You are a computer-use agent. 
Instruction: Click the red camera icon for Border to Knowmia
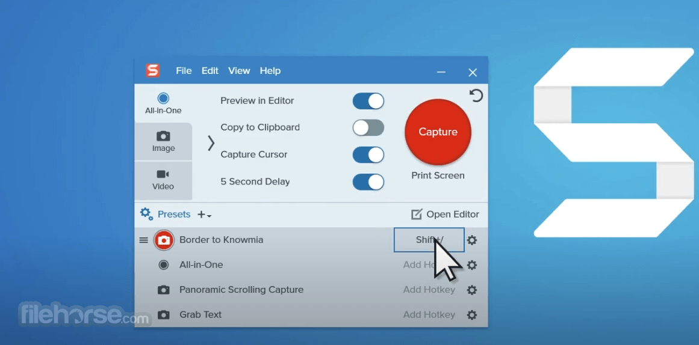click(x=164, y=240)
